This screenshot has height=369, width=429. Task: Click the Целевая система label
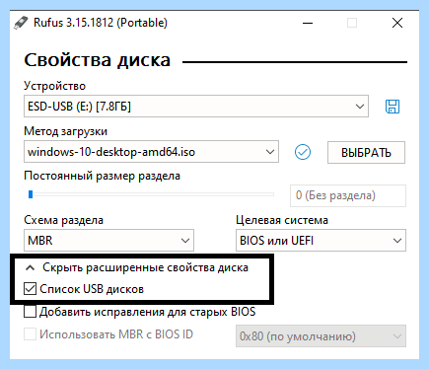tap(282, 220)
